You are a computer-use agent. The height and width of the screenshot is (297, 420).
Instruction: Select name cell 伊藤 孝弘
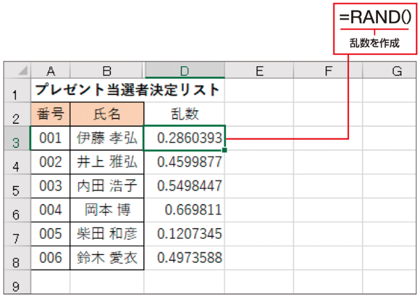pyautogui.click(x=107, y=138)
